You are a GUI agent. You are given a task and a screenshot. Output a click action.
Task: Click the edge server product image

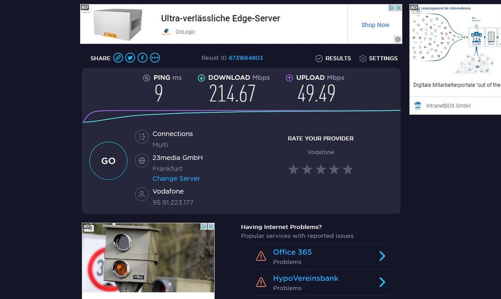click(118, 24)
